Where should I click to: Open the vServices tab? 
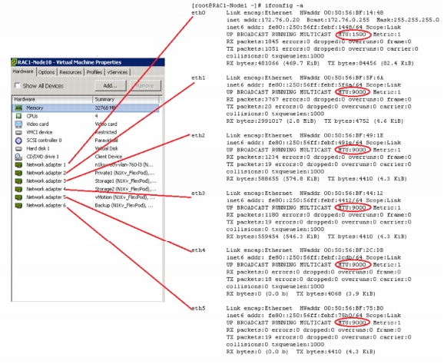[x=118, y=72]
